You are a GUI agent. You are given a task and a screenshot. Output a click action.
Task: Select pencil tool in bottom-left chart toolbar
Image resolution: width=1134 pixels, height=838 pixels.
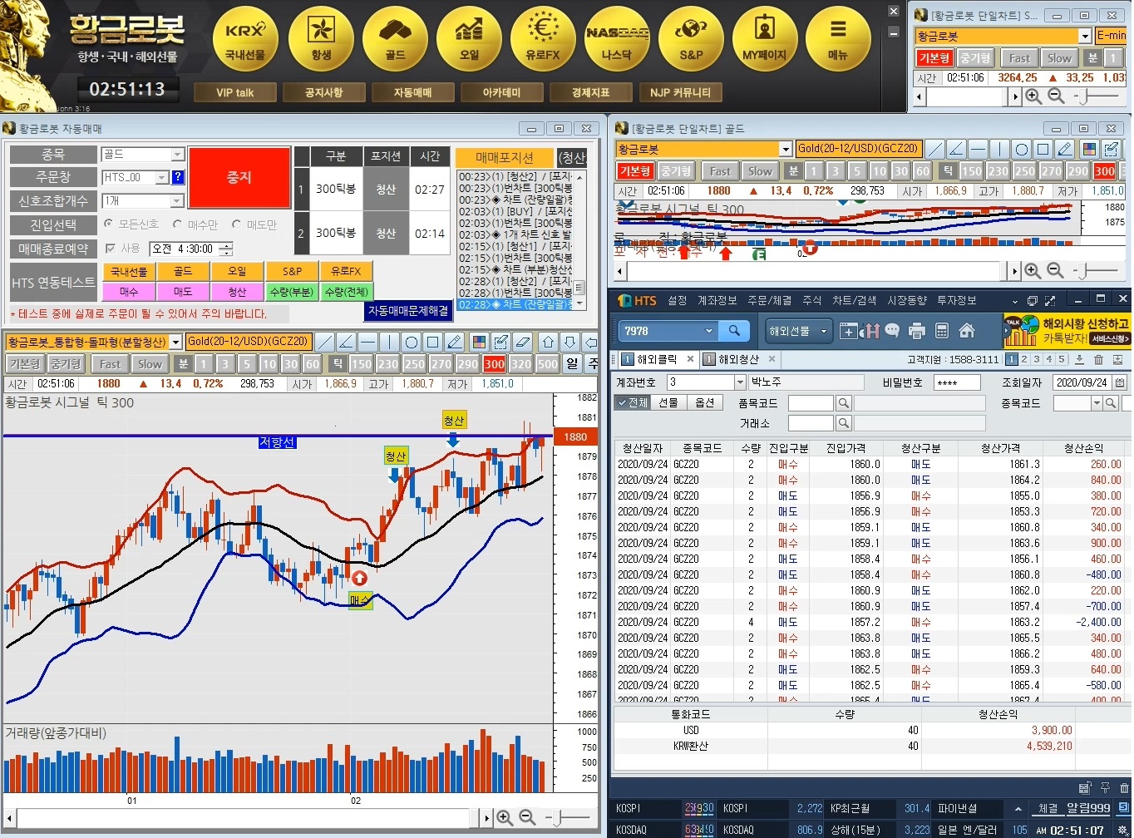(455, 342)
